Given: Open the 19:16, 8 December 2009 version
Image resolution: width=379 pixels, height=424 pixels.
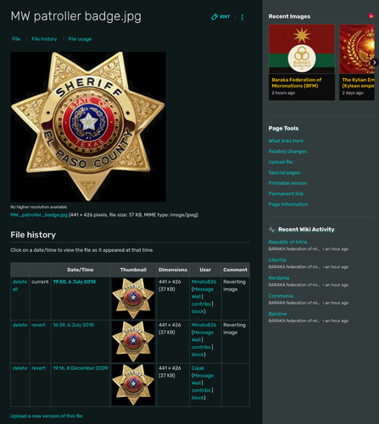Looking at the screenshot, I should tap(81, 368).
